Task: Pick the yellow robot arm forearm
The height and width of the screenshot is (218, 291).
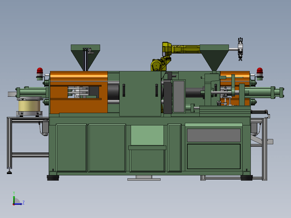Action: click(186, 49)
